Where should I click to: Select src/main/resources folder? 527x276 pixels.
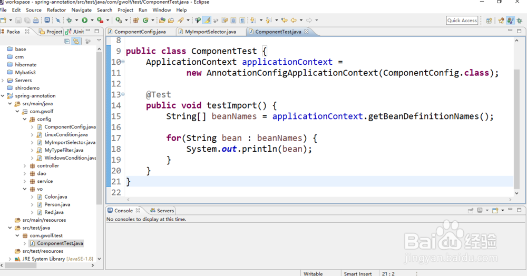click(x=44, y=220)
